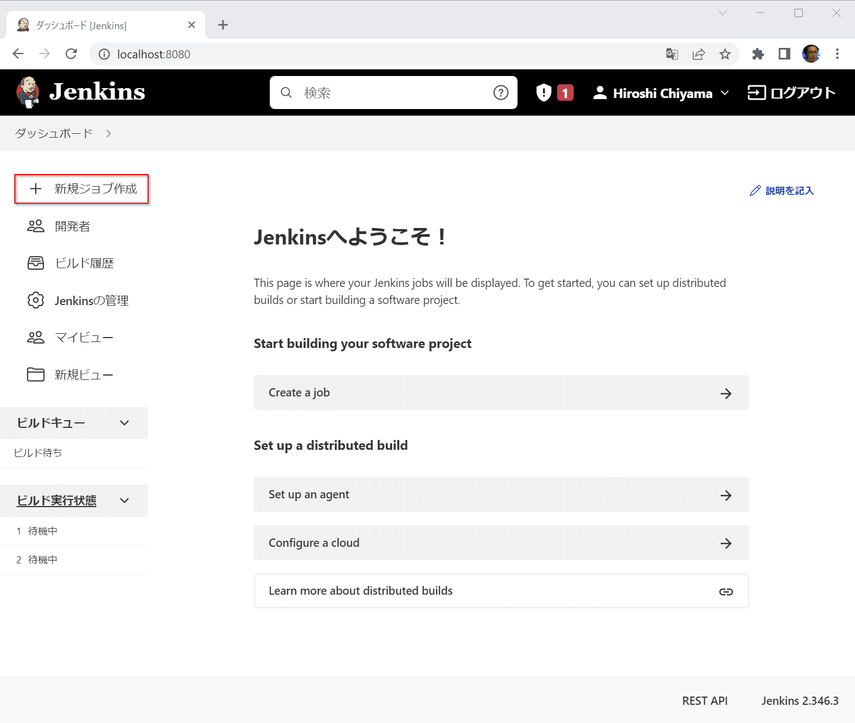Click the logout arrow icon before ログアウト
The image size is (855, 723).
(756, 93)
